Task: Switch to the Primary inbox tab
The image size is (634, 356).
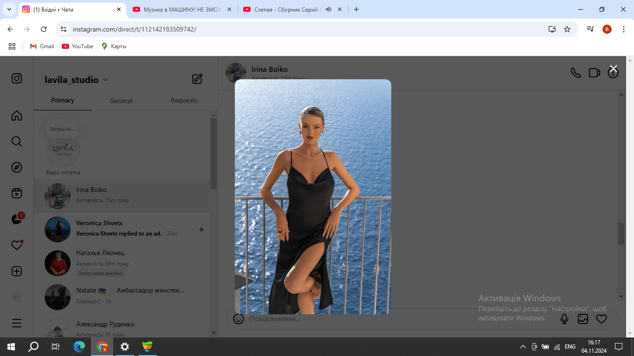Action: [x=63, y=100]
